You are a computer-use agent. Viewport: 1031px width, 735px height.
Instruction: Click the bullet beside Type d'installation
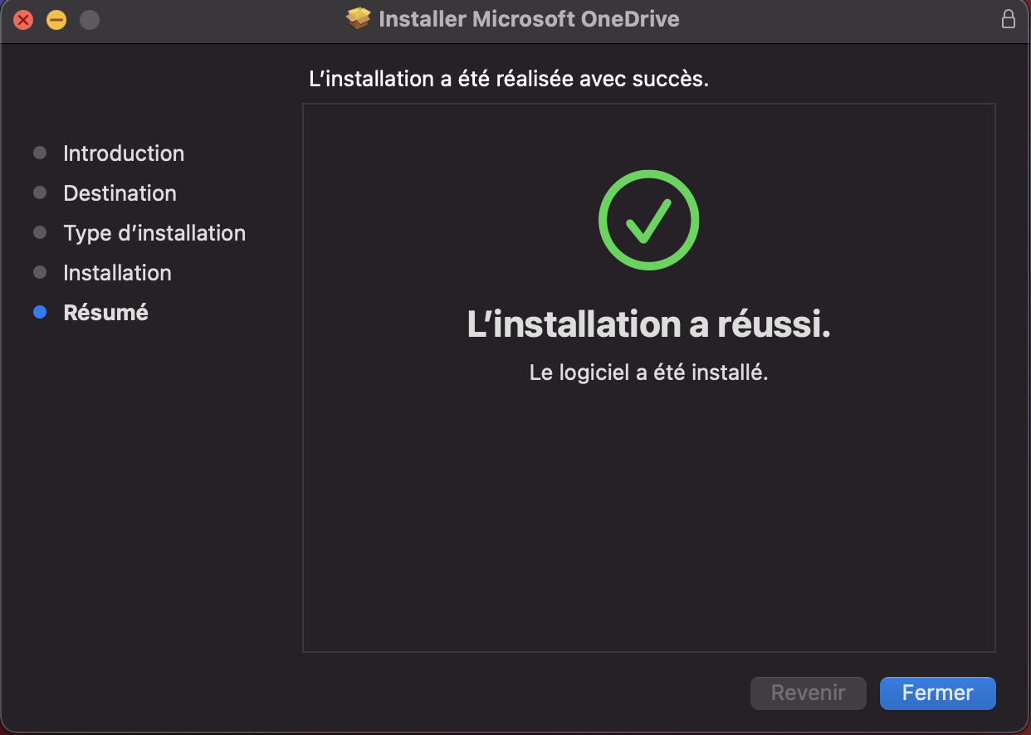pyautogui.click(x=40, y=233)
